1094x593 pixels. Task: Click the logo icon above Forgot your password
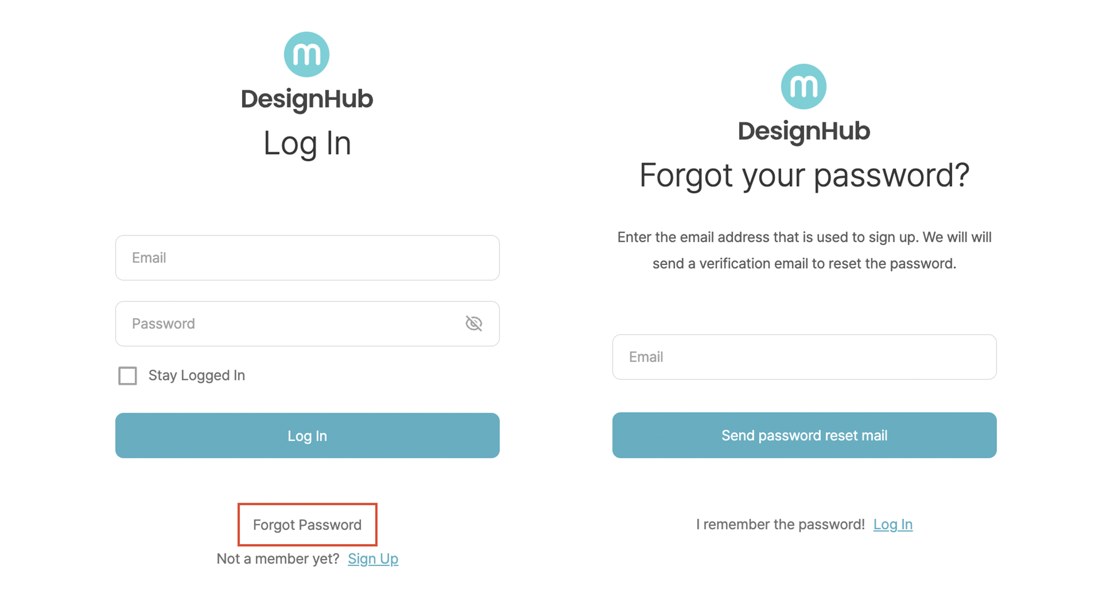[x=803, y=87]
